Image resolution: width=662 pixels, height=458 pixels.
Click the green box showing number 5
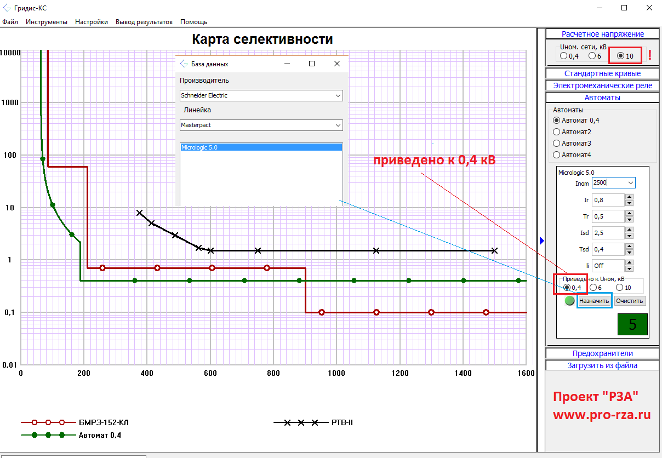tap(632, 324)
